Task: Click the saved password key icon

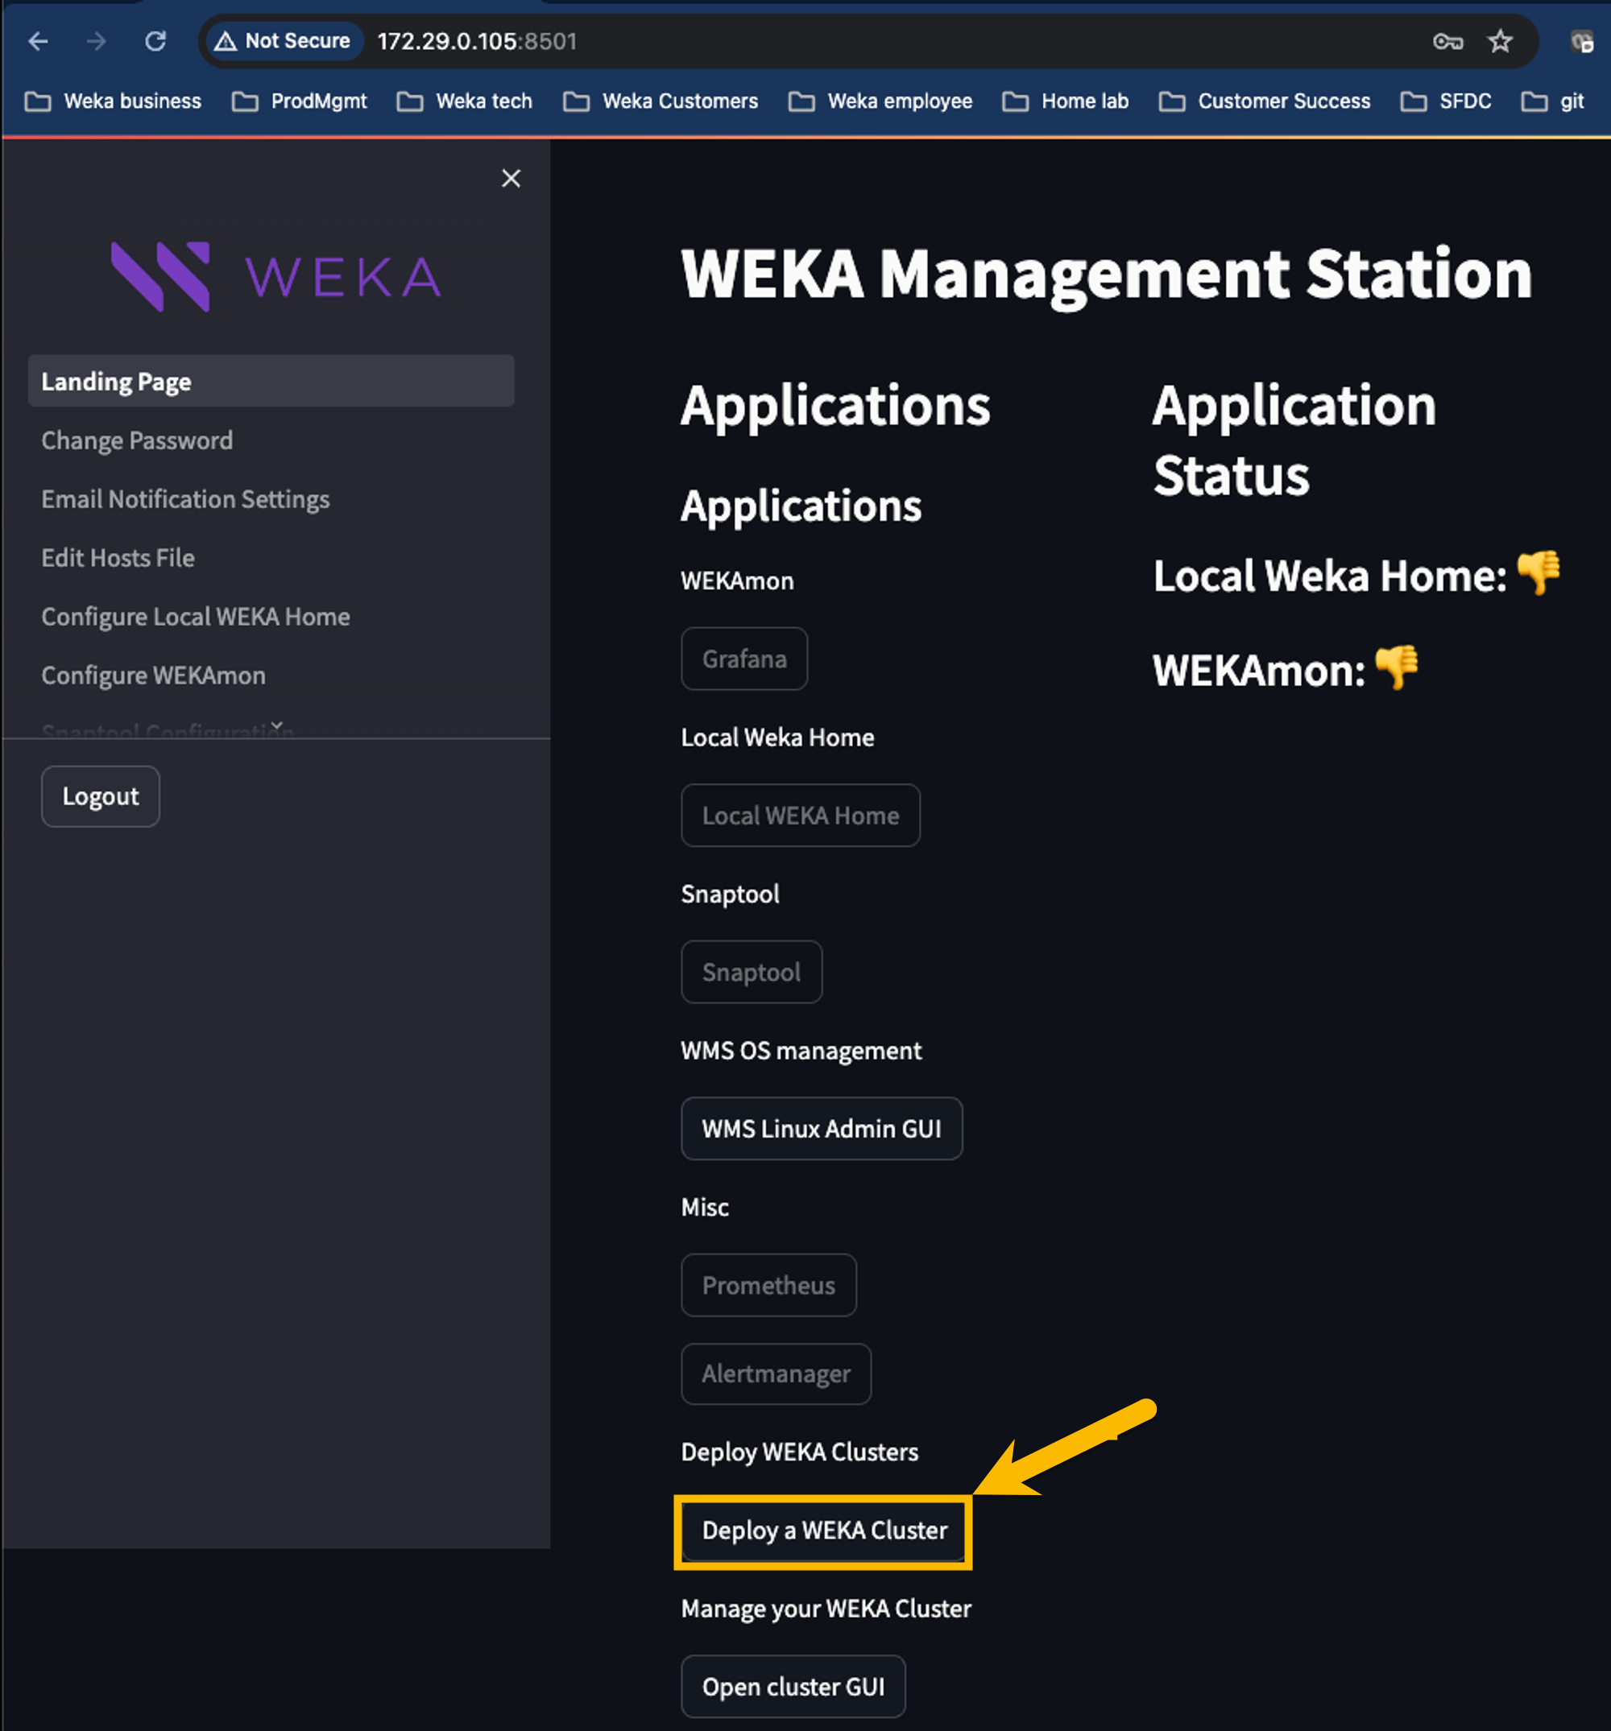Action: pyautogui.click(x=1447, y=41)
